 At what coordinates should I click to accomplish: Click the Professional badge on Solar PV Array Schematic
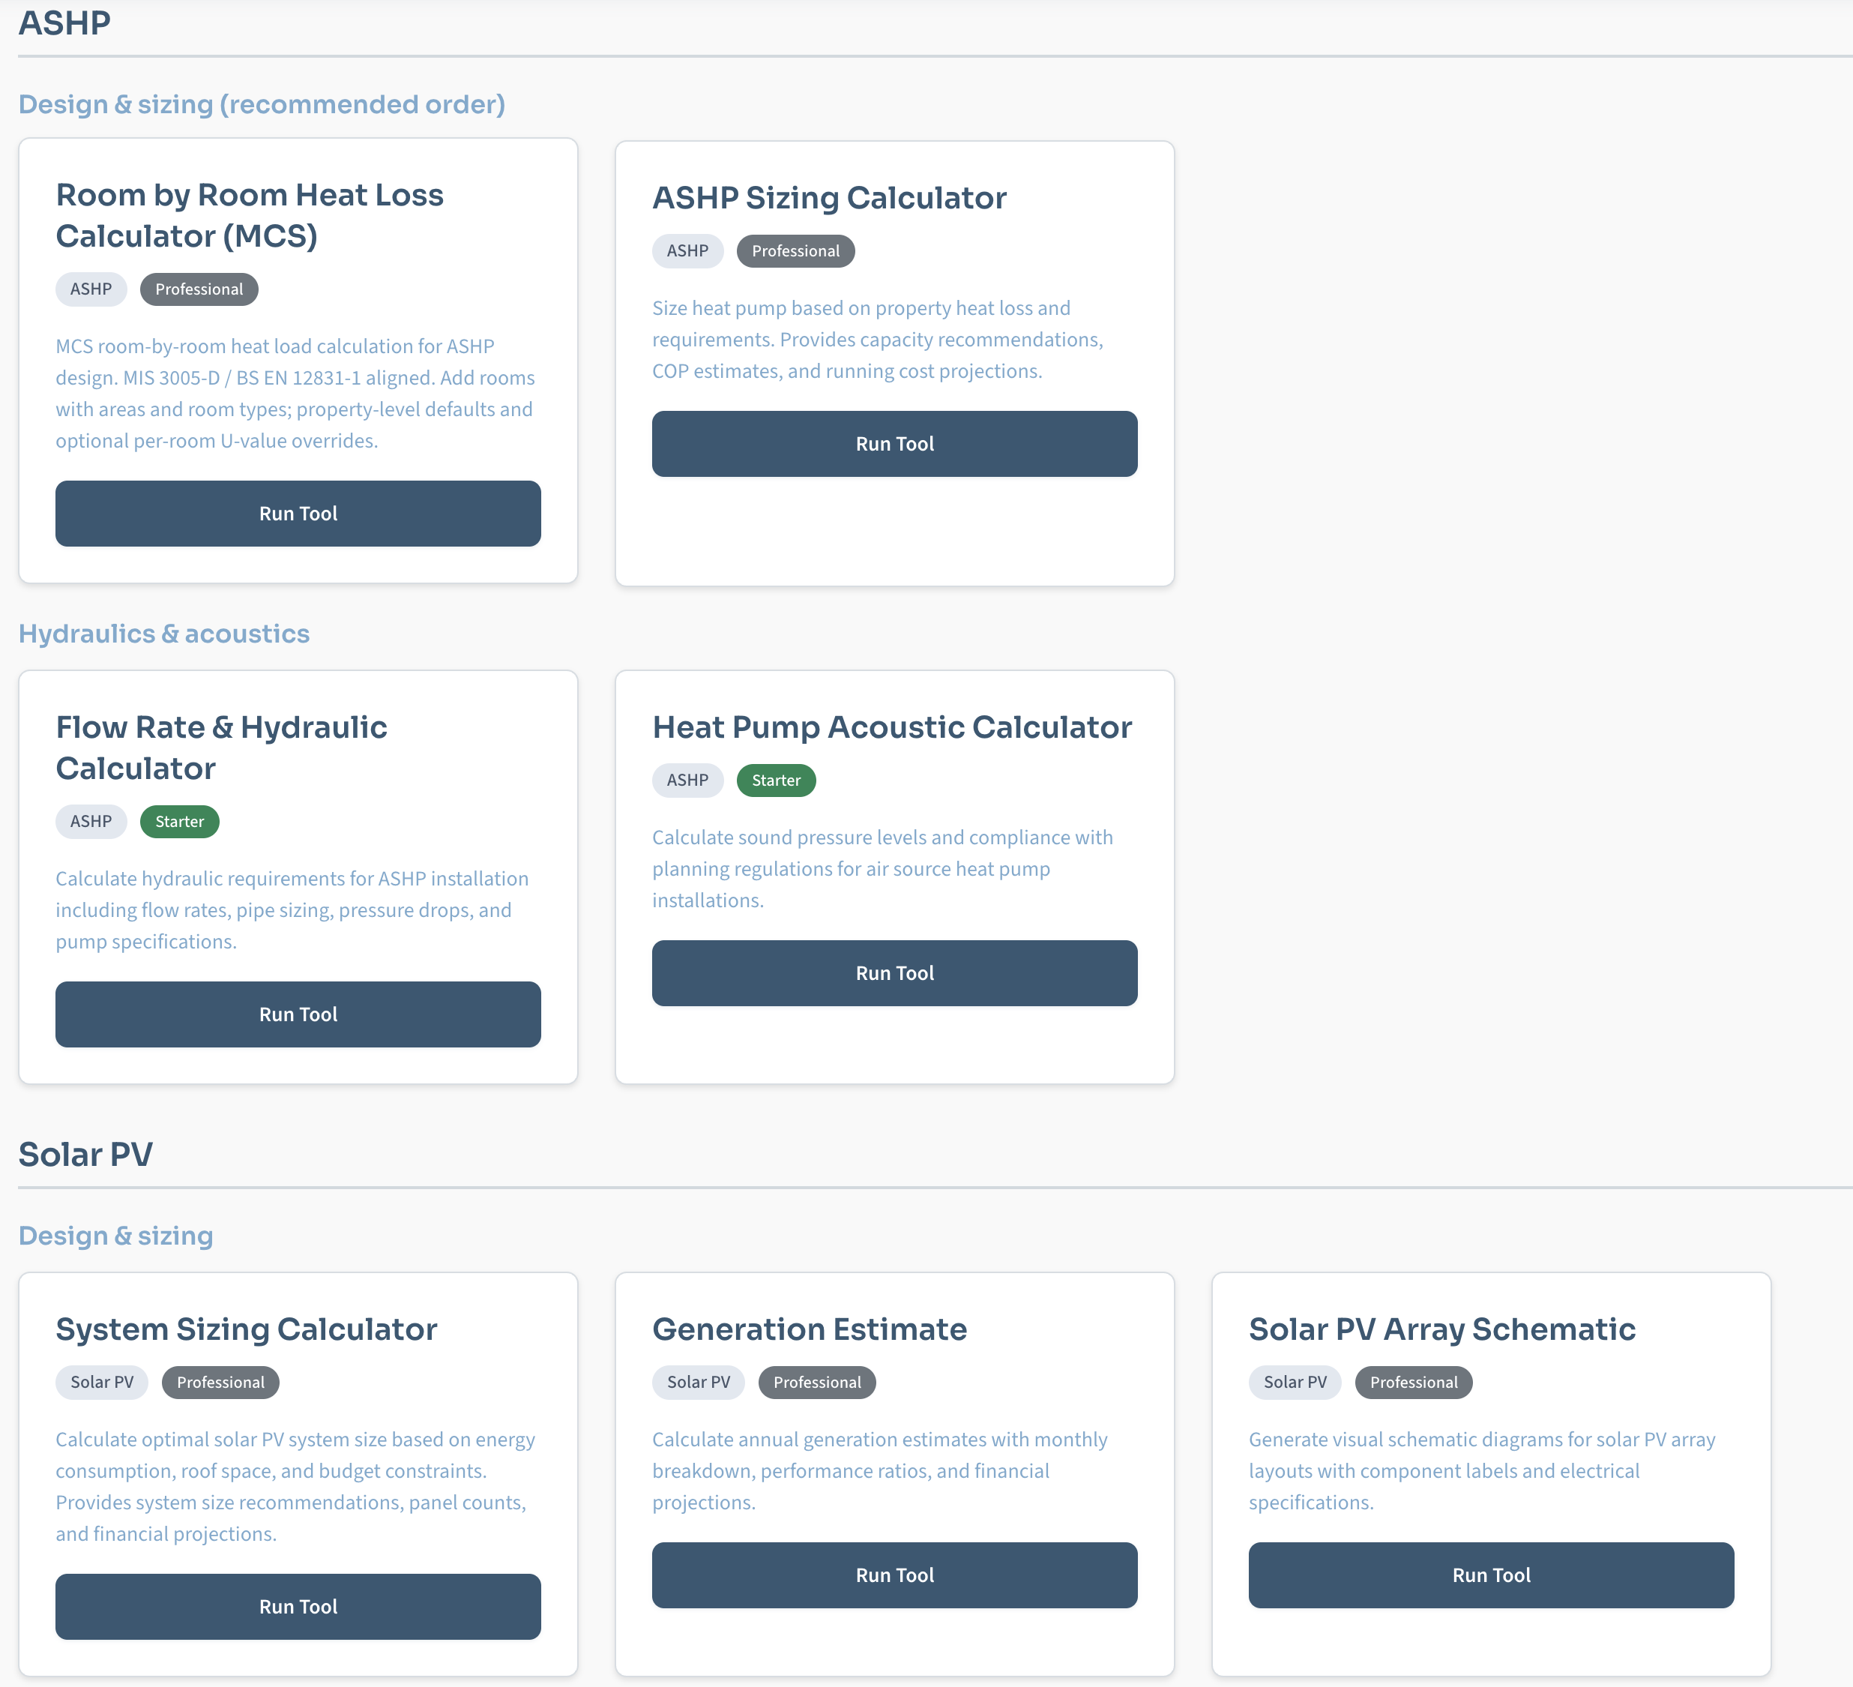(1413, 1382)
